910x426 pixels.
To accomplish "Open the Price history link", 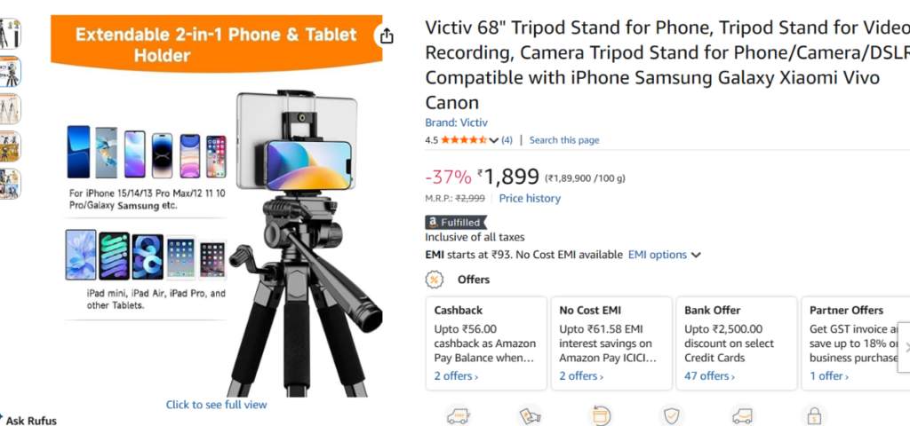I will click(x=530, y=199).
